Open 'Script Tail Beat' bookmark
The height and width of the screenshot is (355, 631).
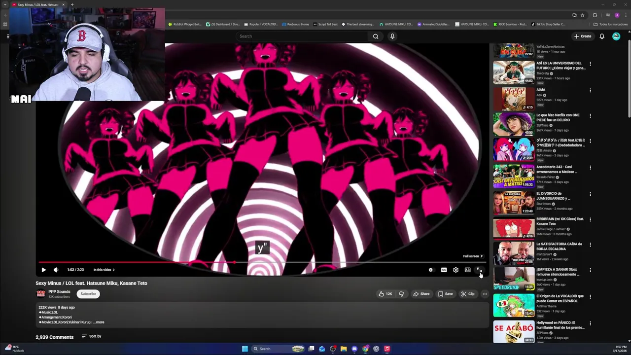click(x=326, y=24)
